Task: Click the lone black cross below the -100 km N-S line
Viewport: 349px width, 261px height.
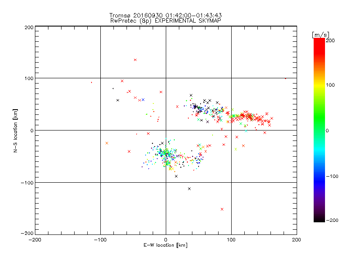Action: (x=189, y=189)
